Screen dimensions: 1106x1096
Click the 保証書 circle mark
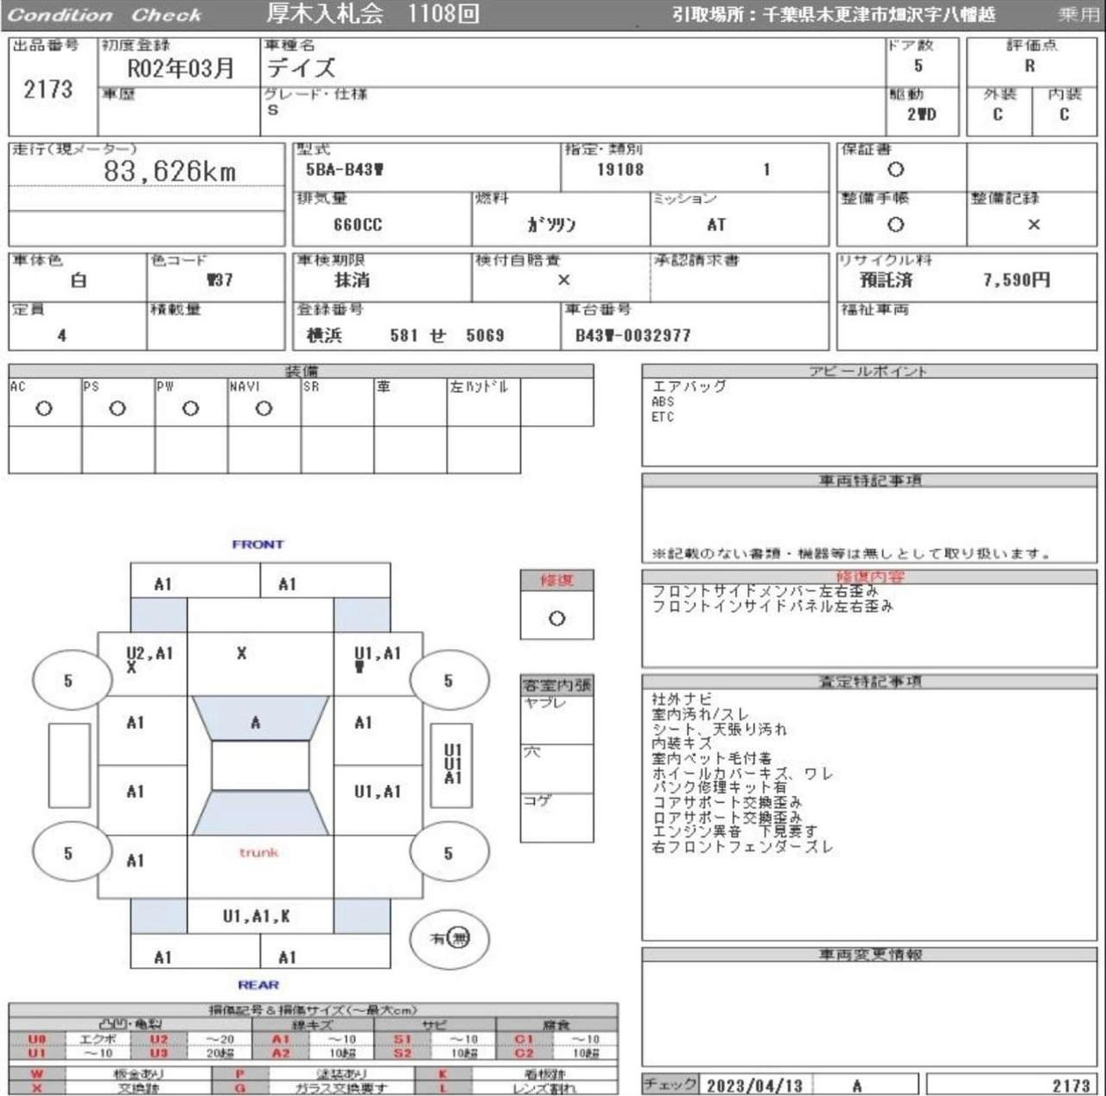[x=896, y=170]
